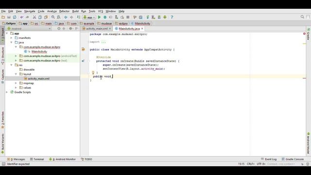
Task: Select activity_main.xml in the layout folder
Action: point(39,79)
